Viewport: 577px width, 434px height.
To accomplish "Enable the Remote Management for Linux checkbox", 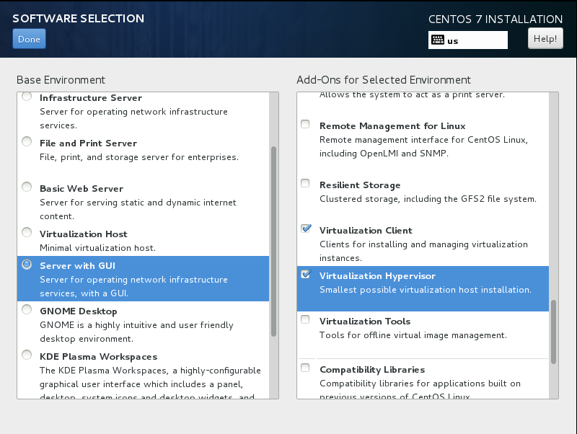I will pos(305,124).
